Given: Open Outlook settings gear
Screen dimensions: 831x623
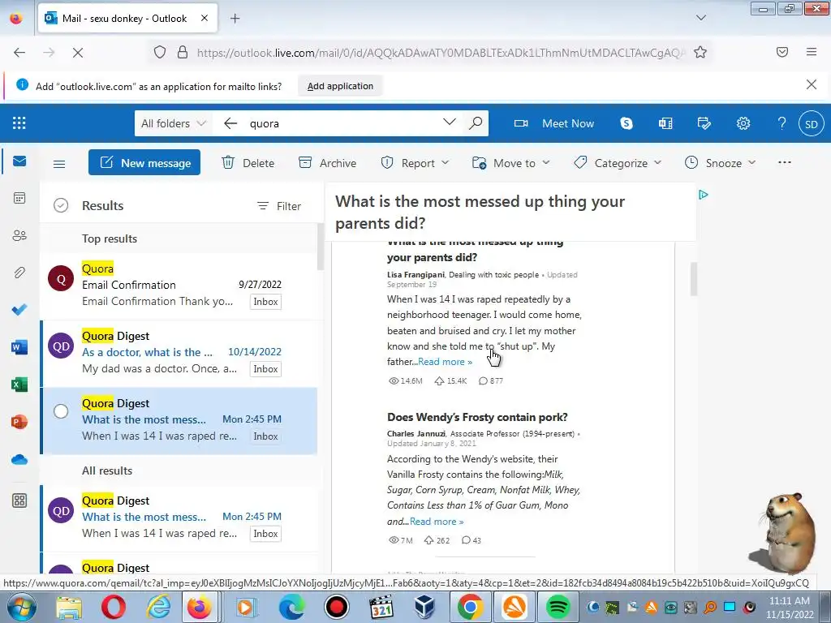Looking at the screenshot, I should coord(743,123).
